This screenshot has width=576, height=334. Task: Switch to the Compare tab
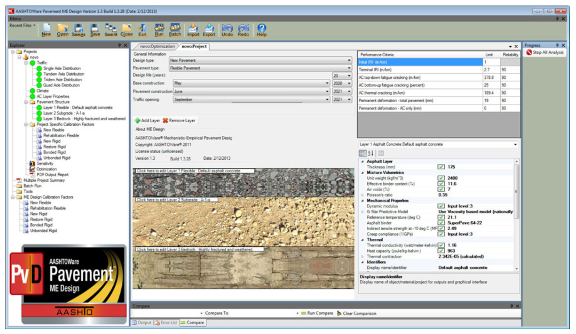coord(192,323)
